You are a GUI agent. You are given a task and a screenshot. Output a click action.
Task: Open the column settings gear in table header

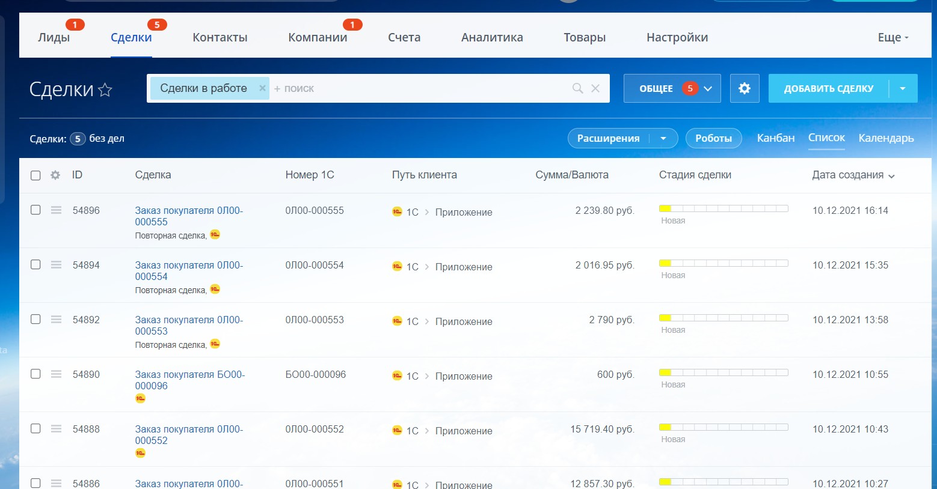point(55,175)
